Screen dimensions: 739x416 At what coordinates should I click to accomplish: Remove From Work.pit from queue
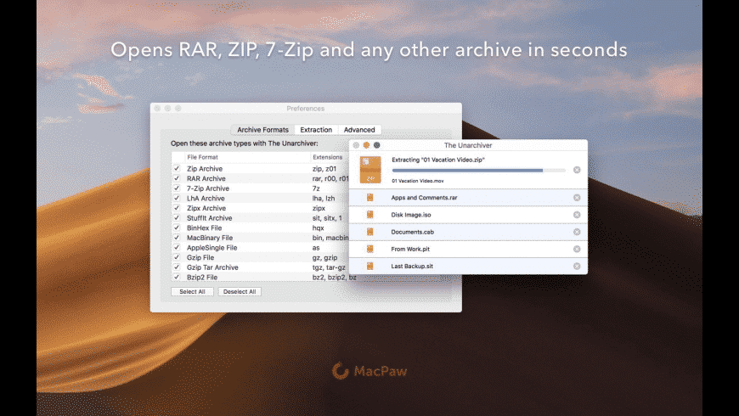(x=577, y=249)
